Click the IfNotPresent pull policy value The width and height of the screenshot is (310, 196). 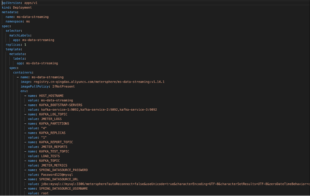(x=63, y=86)
